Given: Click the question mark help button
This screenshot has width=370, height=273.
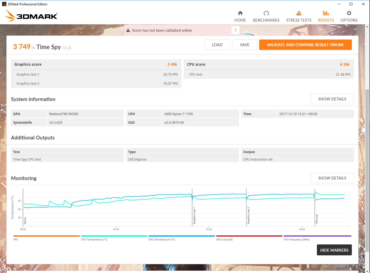Looking at the screenshot, I should click(x=235, y=30).
